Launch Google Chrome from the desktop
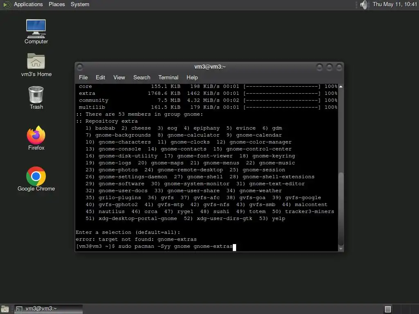This screenshot has height=314, width=419. click(x=36, y=179)
